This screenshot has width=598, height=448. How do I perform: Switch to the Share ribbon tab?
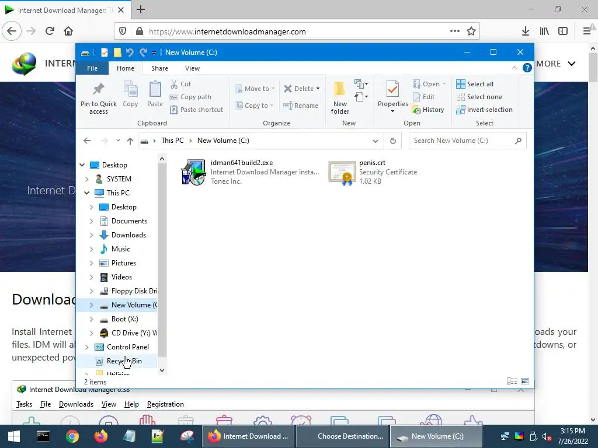pyautogui.click(x=159, y=68)
